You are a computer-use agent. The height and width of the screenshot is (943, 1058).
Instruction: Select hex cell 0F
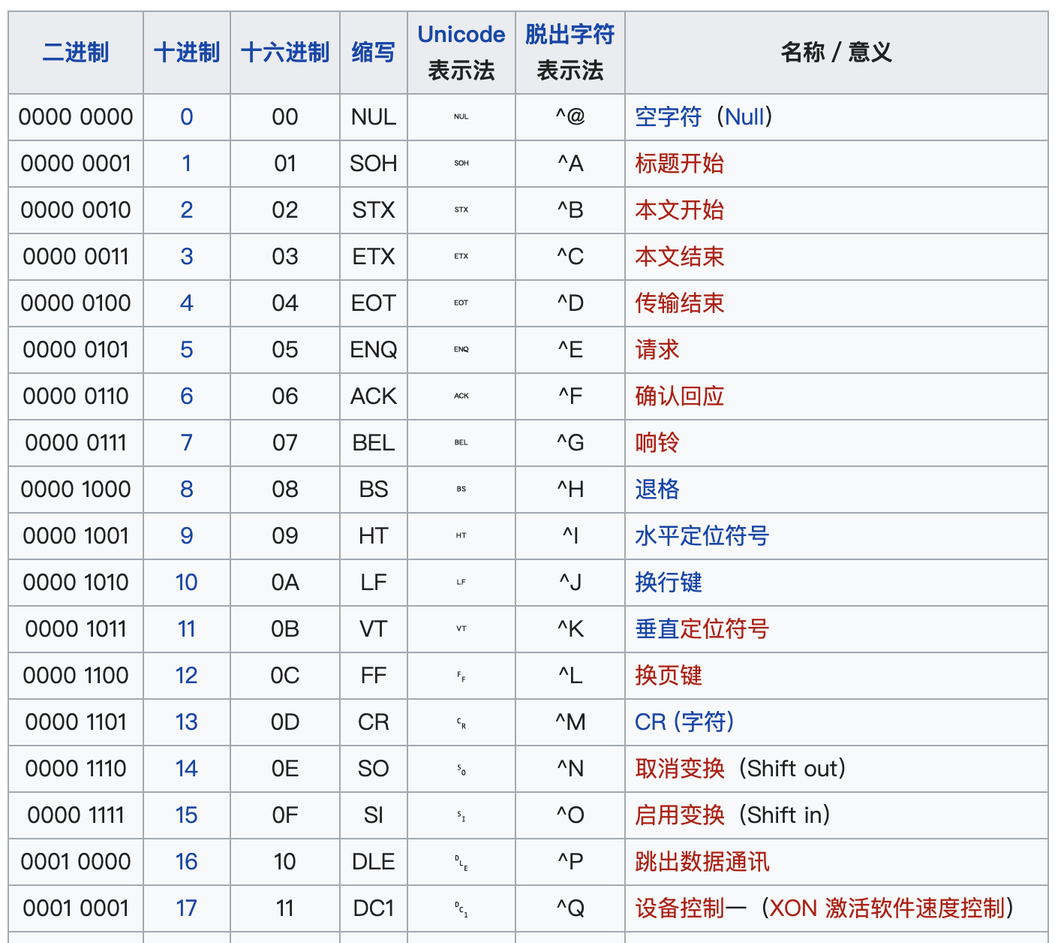tap(285, 815)
